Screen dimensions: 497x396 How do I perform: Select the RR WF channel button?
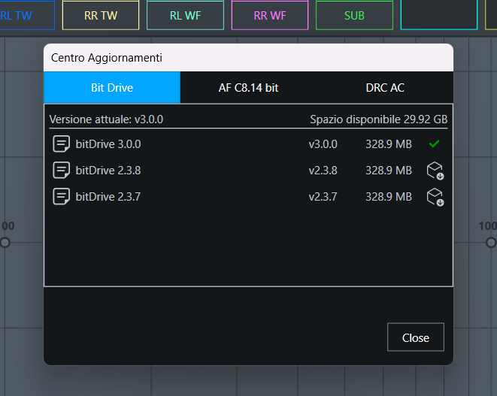[x=270, y=15]
